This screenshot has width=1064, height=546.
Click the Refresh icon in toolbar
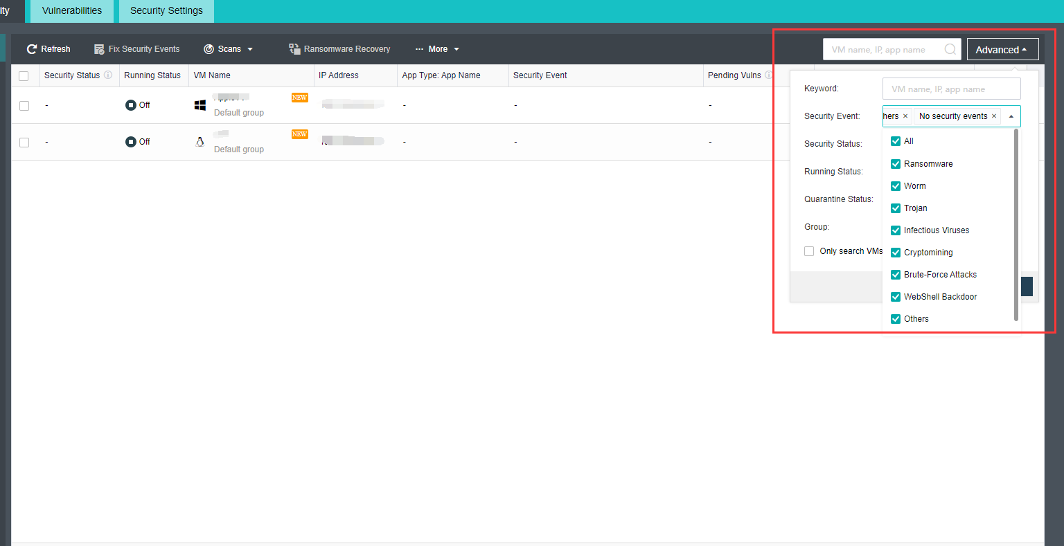[x=31, y=49]
